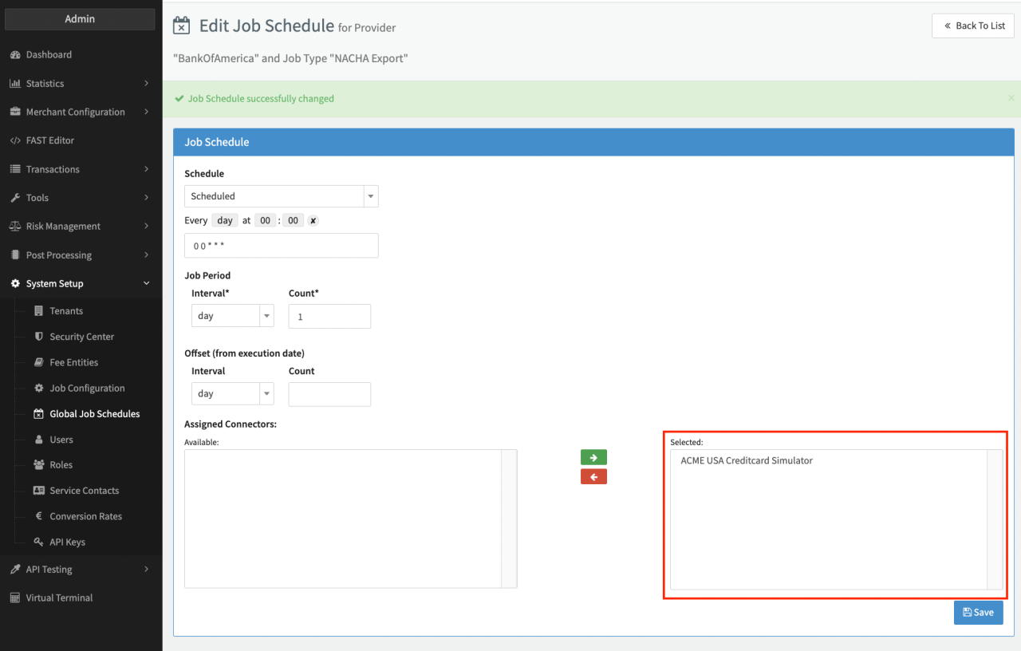Click the Save button
Image resolution: width=1021 pixels, height=651 pixels.
[978, 612]
